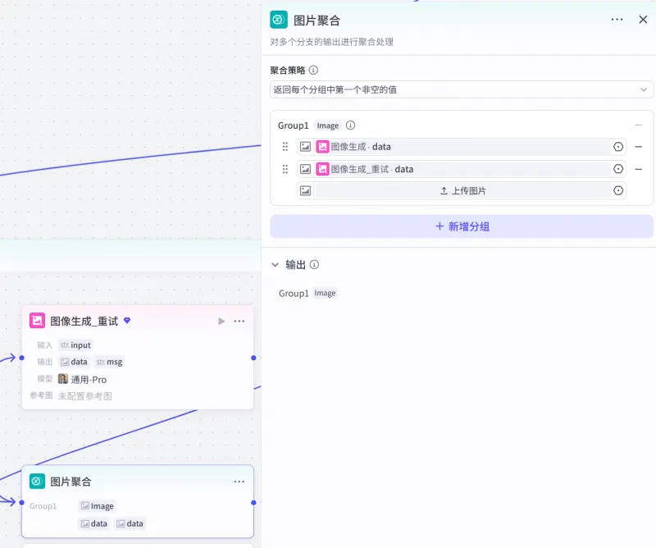Open the ... menu in the 图片聚合 panel header

[x=617, y=19]
